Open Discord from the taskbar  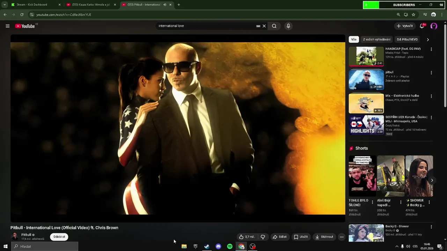click(x=218, y=246)
